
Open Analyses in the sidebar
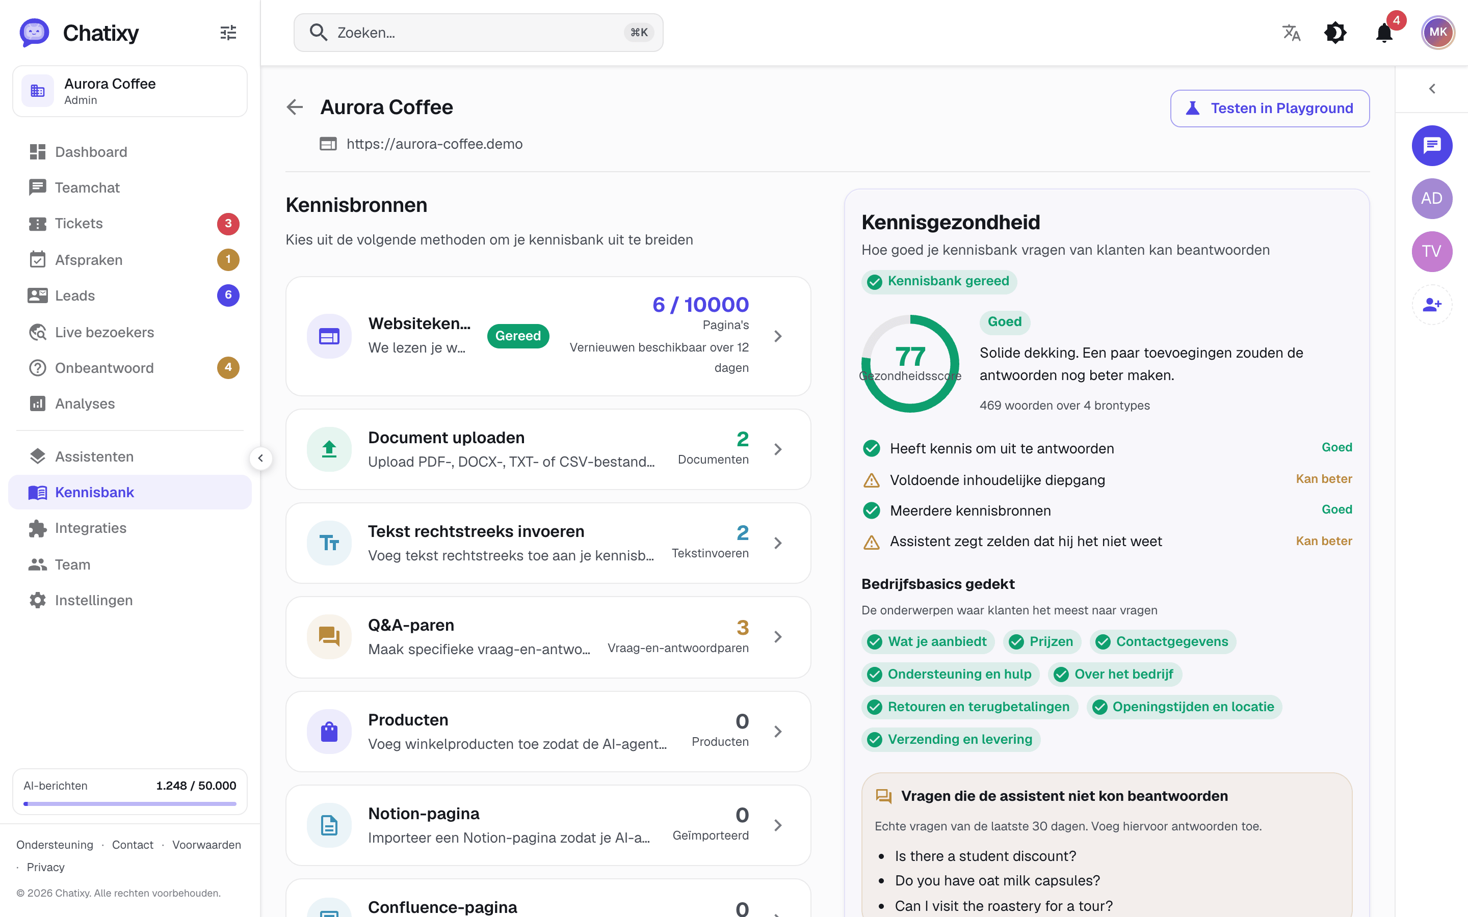130,404
